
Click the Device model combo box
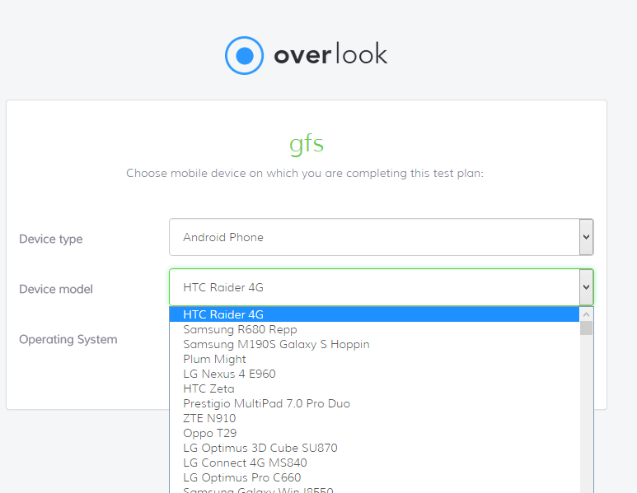pyautogui.click(x=381, y=287)
